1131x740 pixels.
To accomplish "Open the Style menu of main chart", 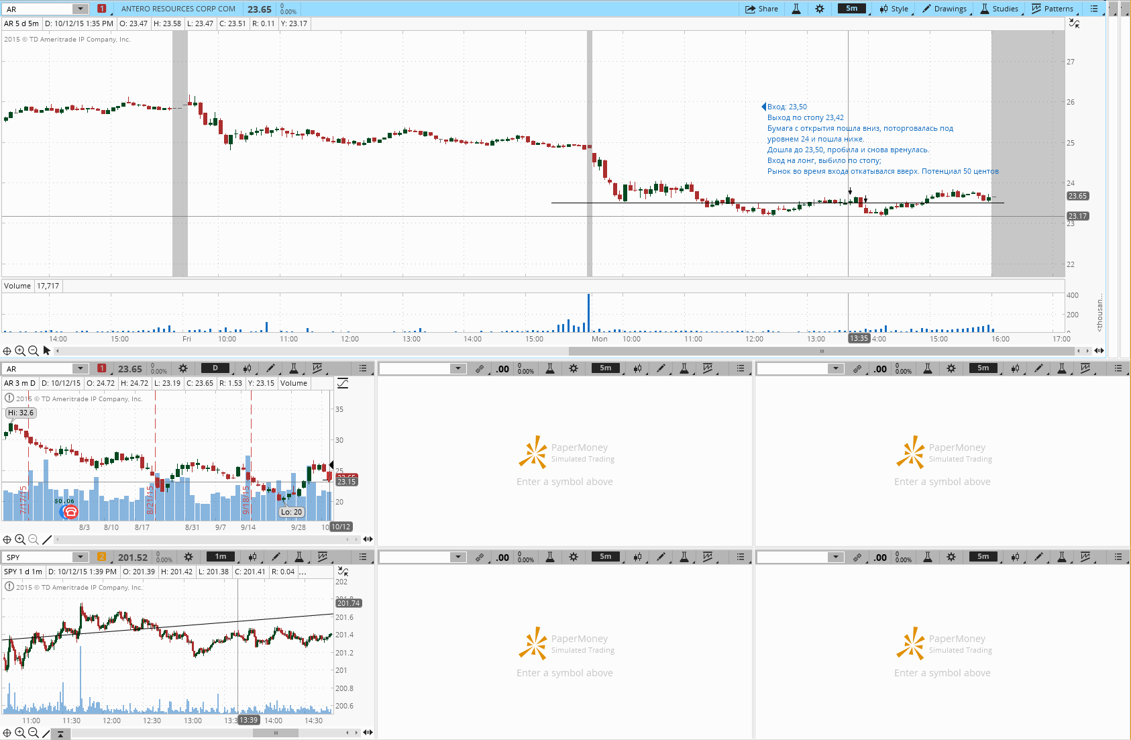I will 894,9.
